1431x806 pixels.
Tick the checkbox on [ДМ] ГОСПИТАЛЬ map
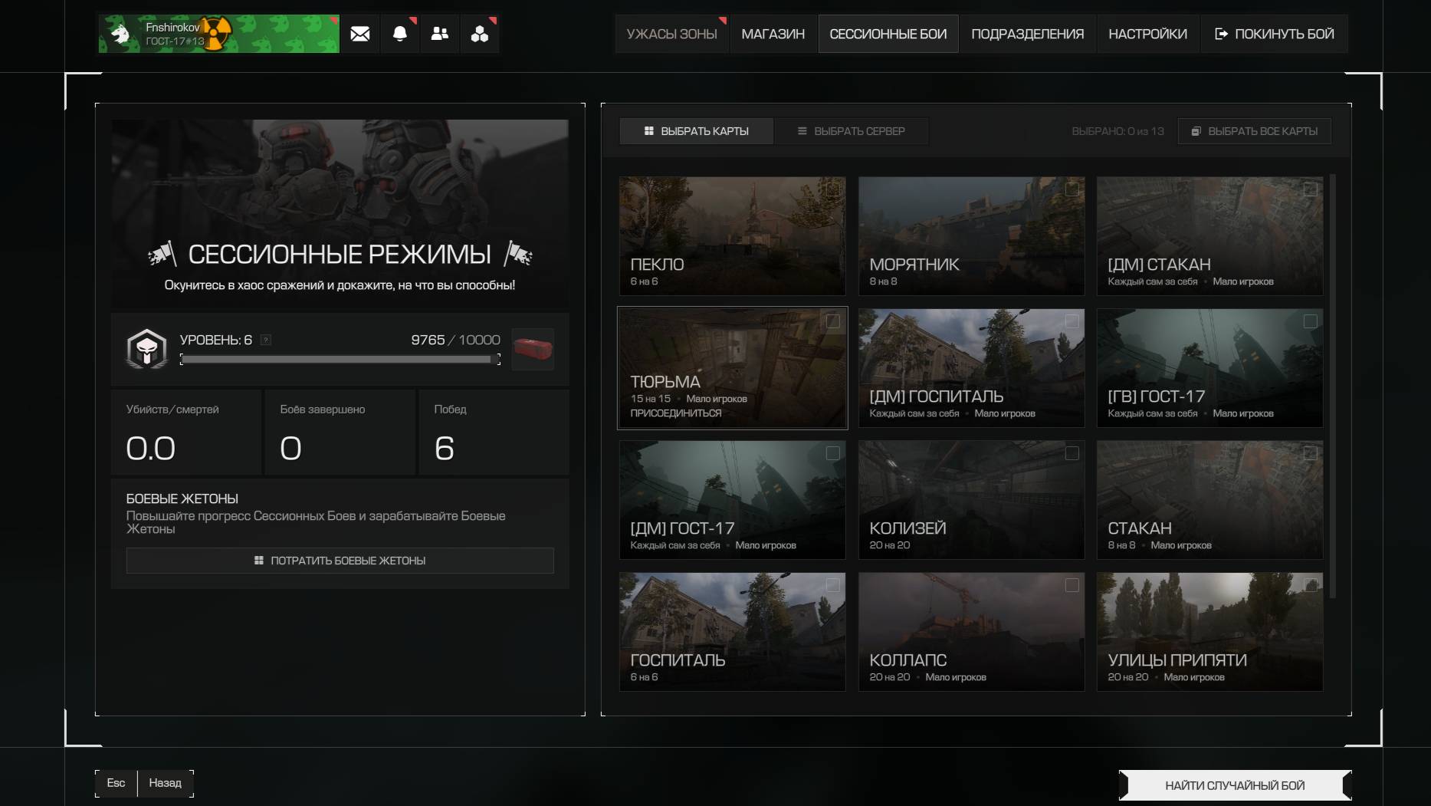coord(1072,321)
